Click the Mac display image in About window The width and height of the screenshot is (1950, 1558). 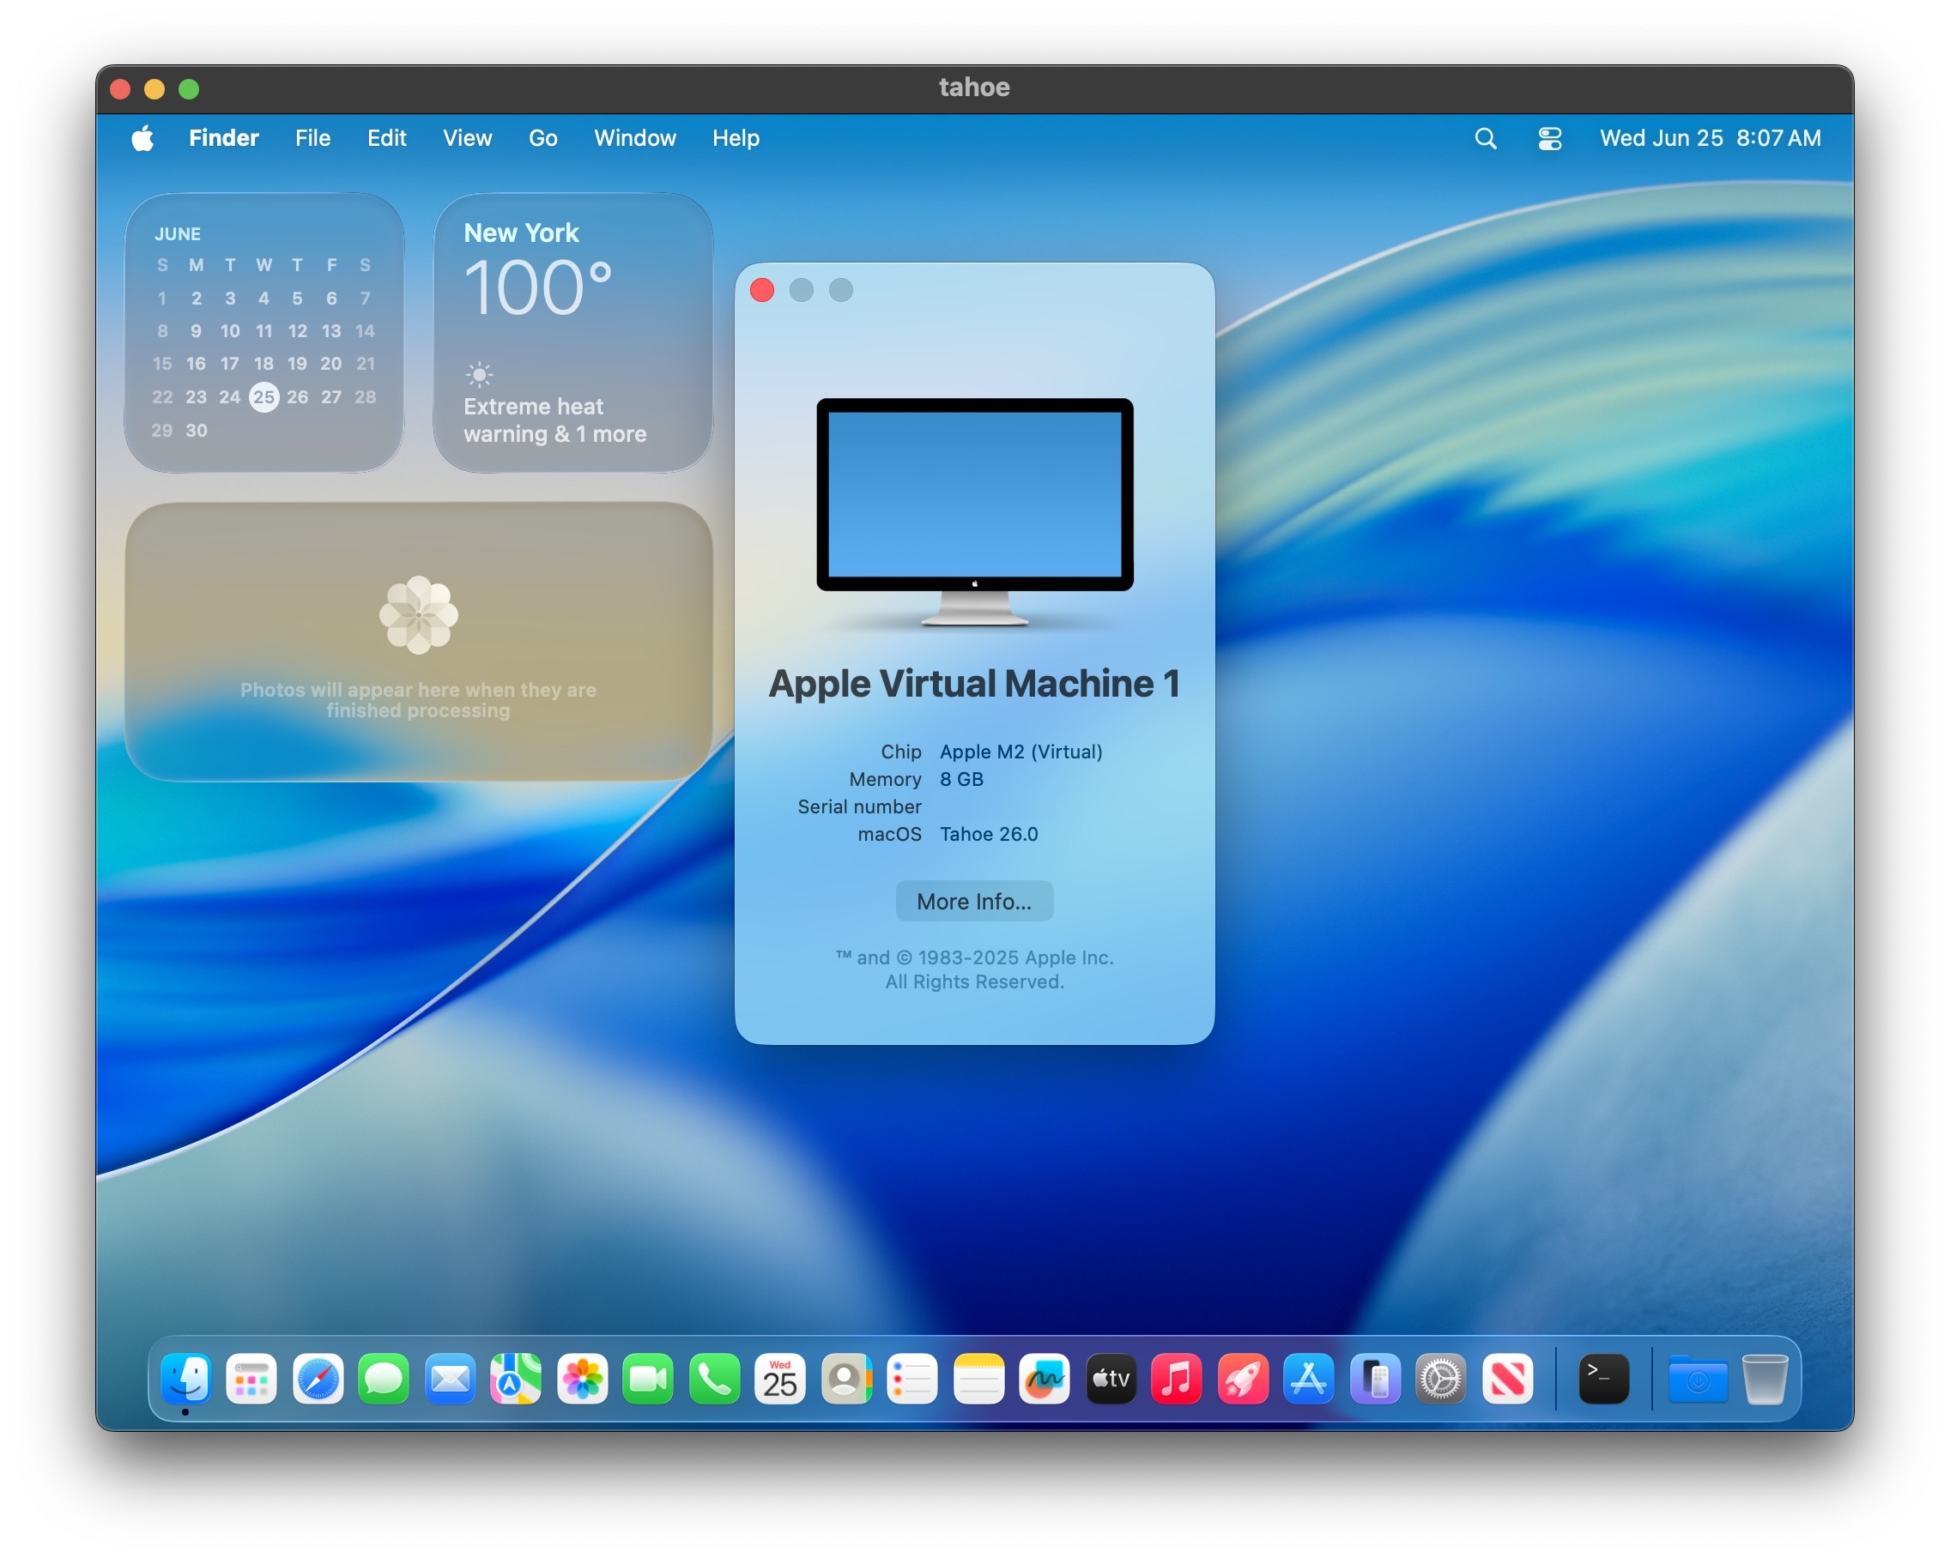pos(974,512)
